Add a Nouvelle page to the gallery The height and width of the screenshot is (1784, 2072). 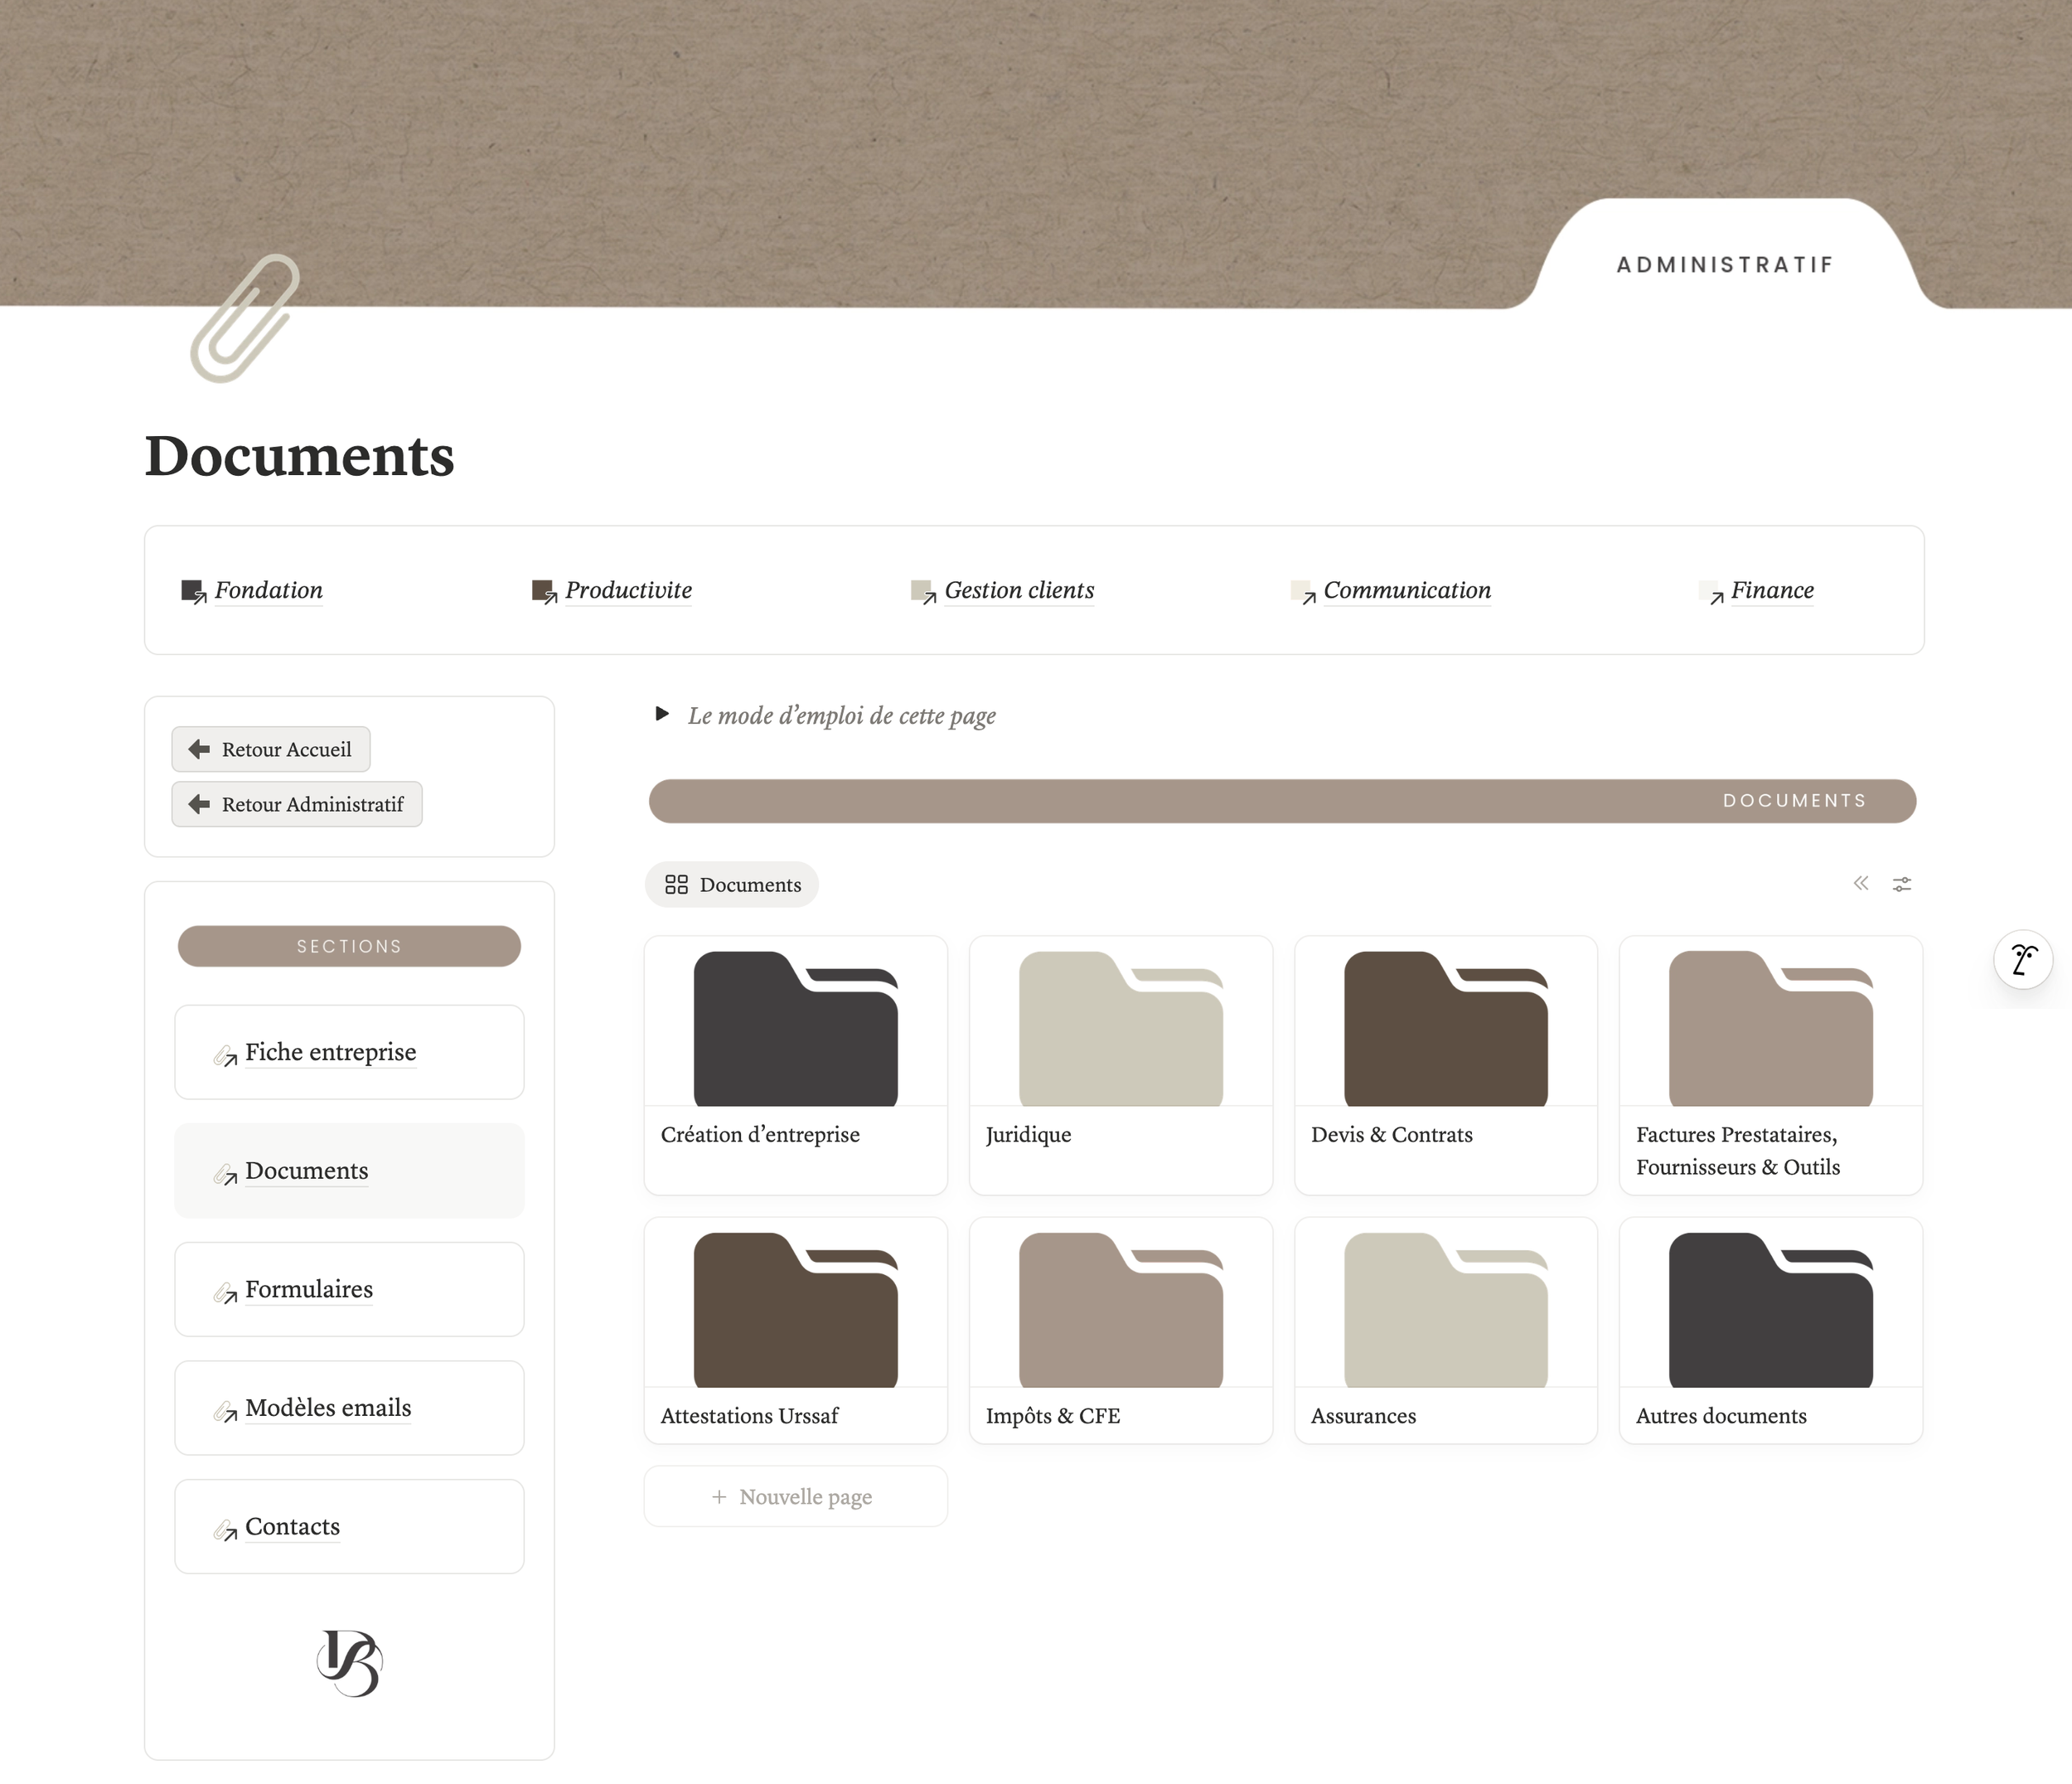[796, 1497]
